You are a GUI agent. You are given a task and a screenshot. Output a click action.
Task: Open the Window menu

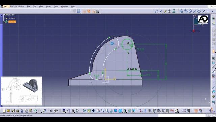[64, 6]
